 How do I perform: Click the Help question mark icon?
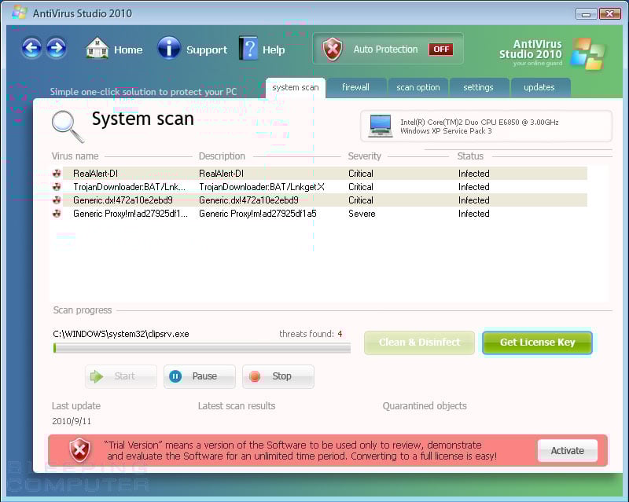tap(248, 49)
